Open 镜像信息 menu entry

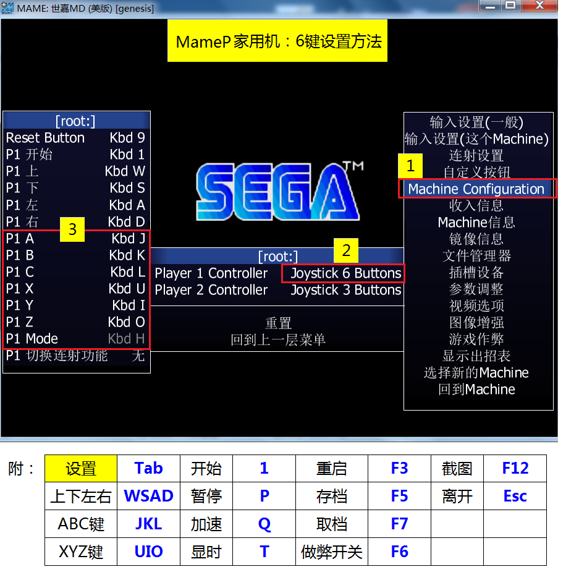pos(476,239)
